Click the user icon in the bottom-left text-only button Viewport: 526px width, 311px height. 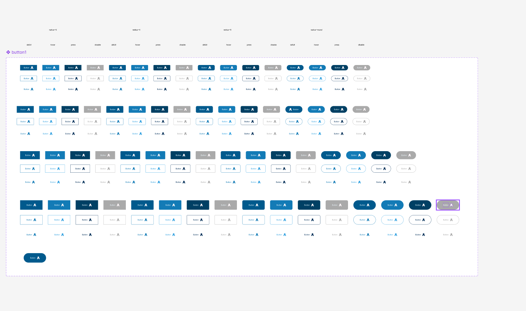click(x=35, y=235)
